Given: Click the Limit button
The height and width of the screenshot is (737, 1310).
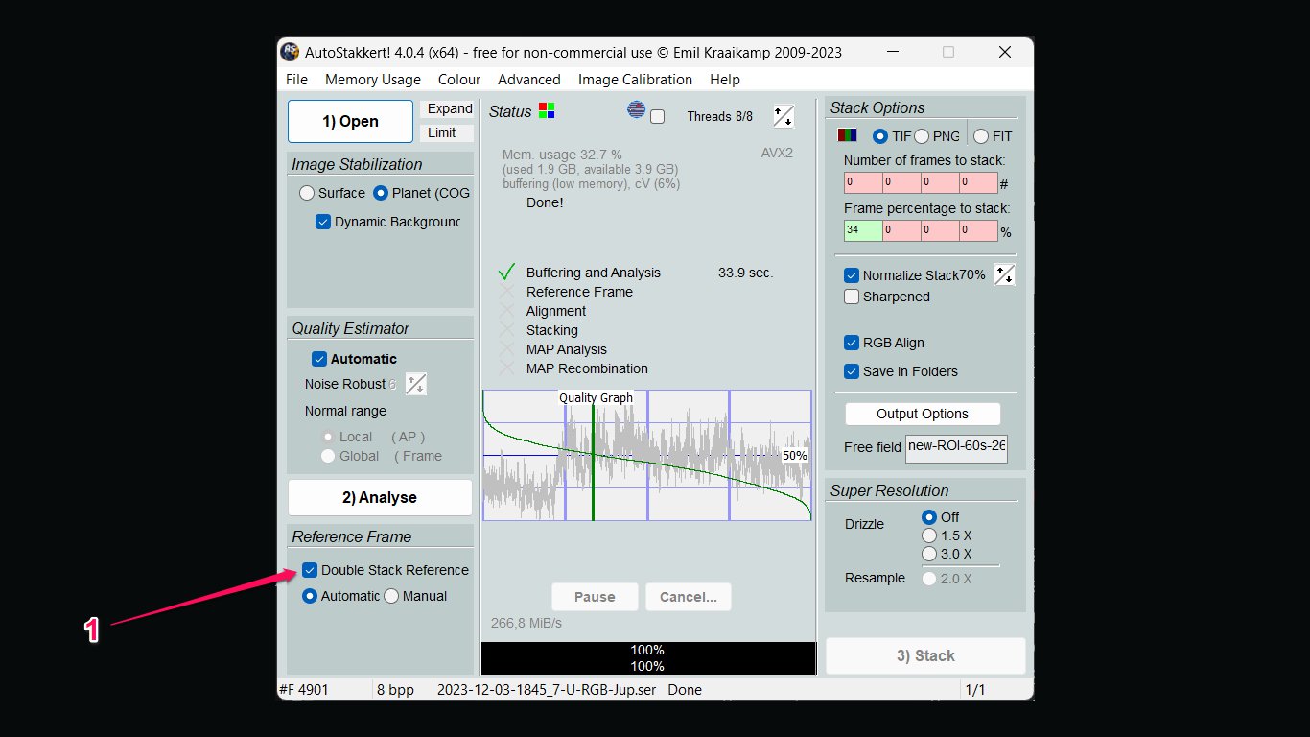Looking at the screenshot, I should click(x=449, y=132).
